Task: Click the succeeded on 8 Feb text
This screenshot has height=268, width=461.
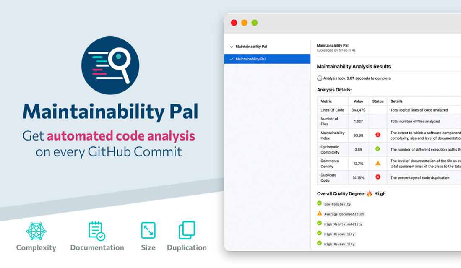Action: pyautogui.click(x=336, y=51)
